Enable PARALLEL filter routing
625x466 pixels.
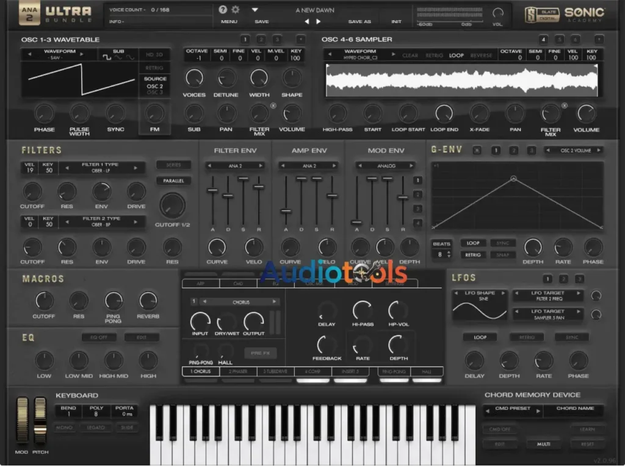(175, 181)
